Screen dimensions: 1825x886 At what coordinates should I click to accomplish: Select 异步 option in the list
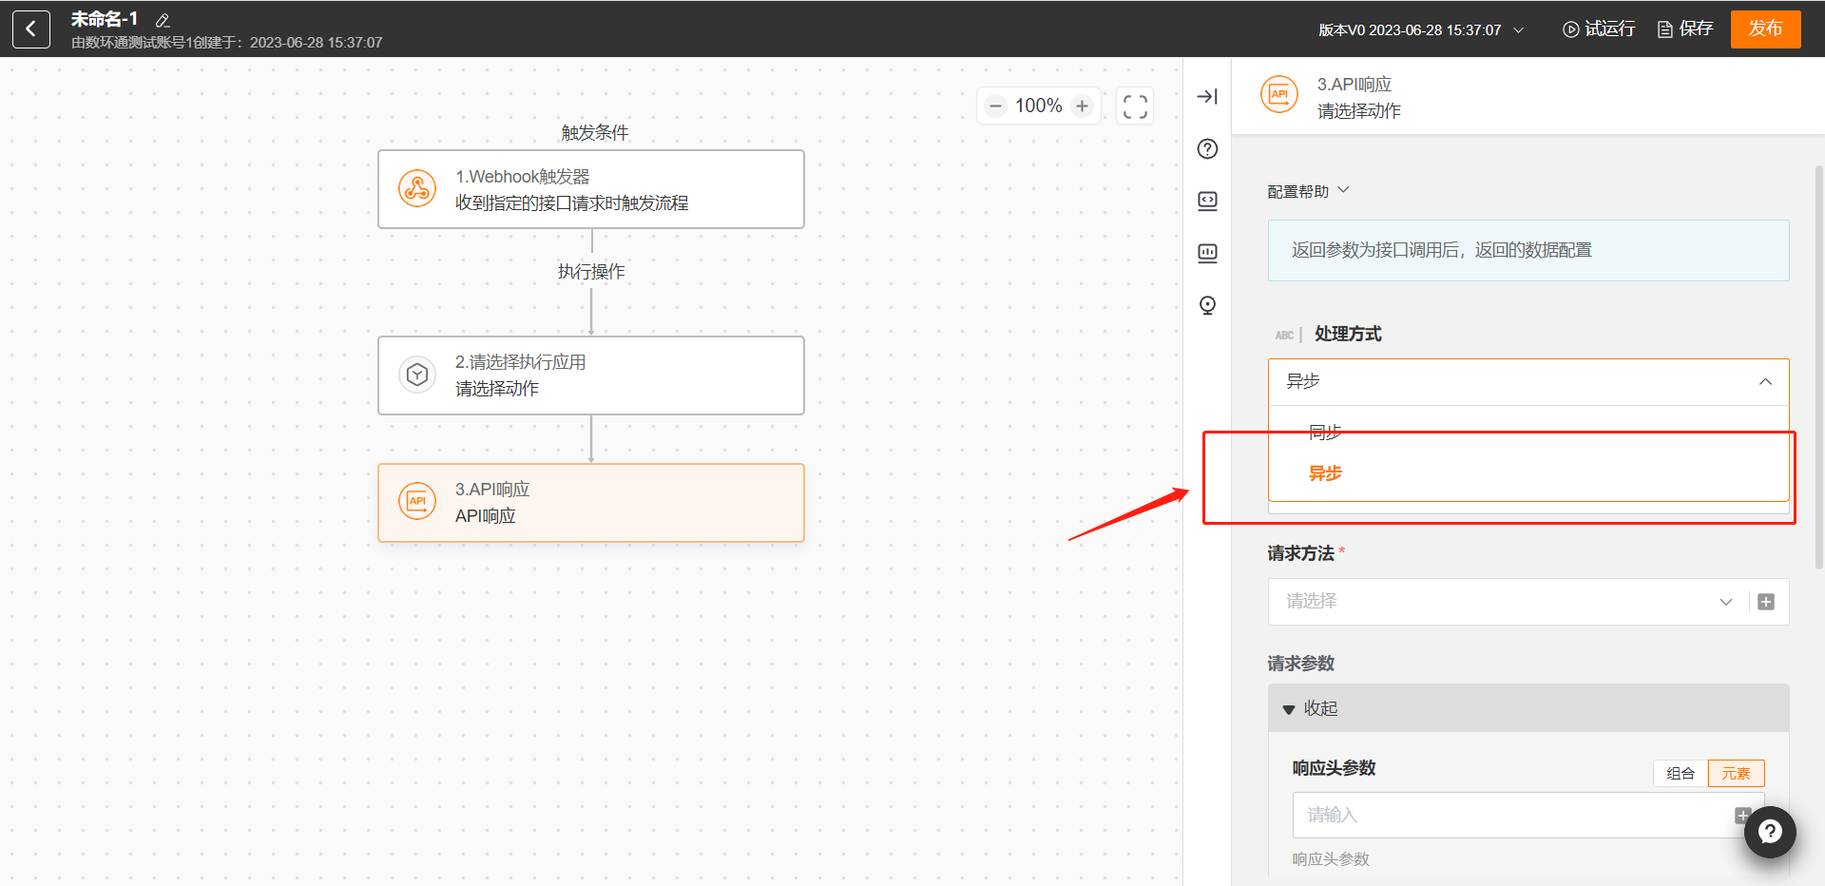coord(1325,473)
